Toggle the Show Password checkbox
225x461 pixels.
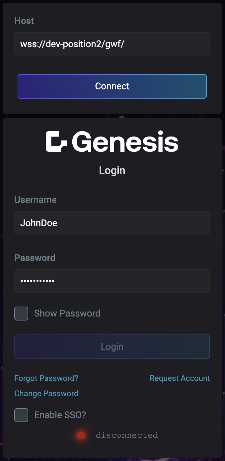coord(21,314)
